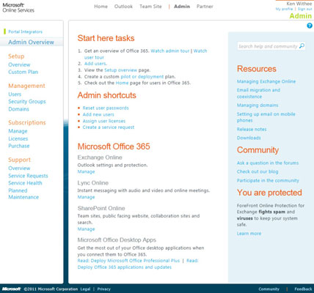Click Check out our blog link
The image size is (314, 293).
pos(258,171)
